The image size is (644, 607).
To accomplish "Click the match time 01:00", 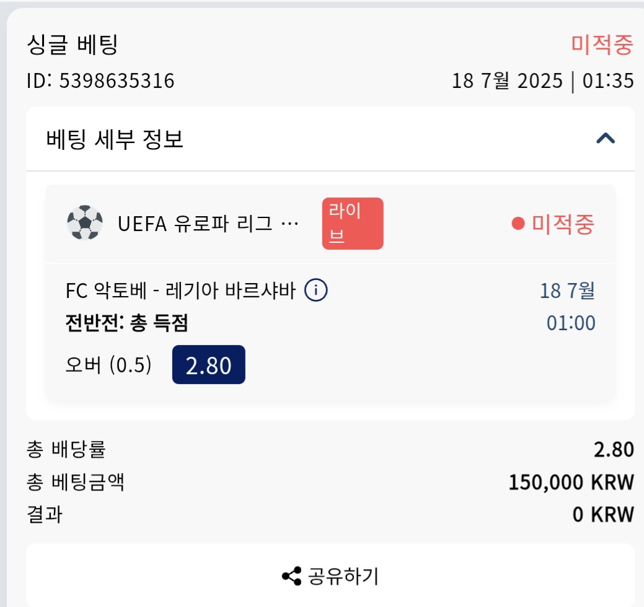I will coord(571,323).
